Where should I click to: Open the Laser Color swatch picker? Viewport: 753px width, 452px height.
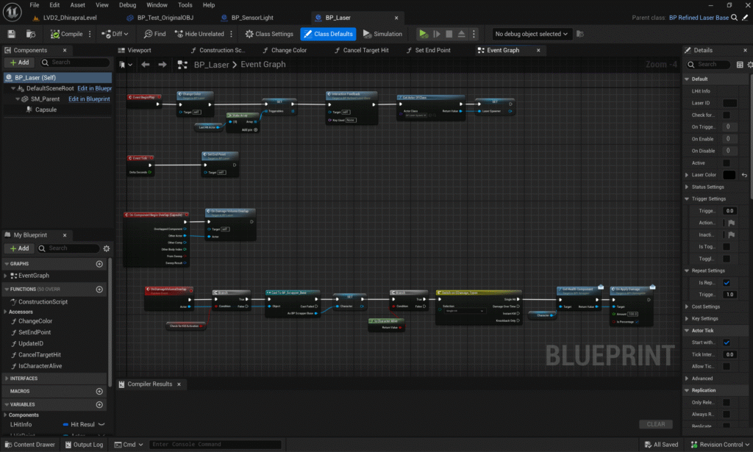pyautogui.click(x=729, y=175)
